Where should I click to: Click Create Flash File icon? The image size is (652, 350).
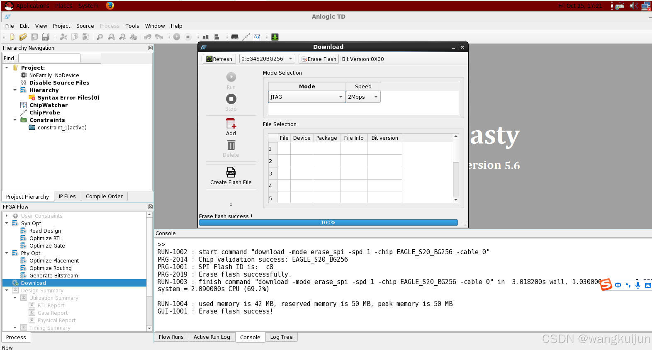[231, 172]
